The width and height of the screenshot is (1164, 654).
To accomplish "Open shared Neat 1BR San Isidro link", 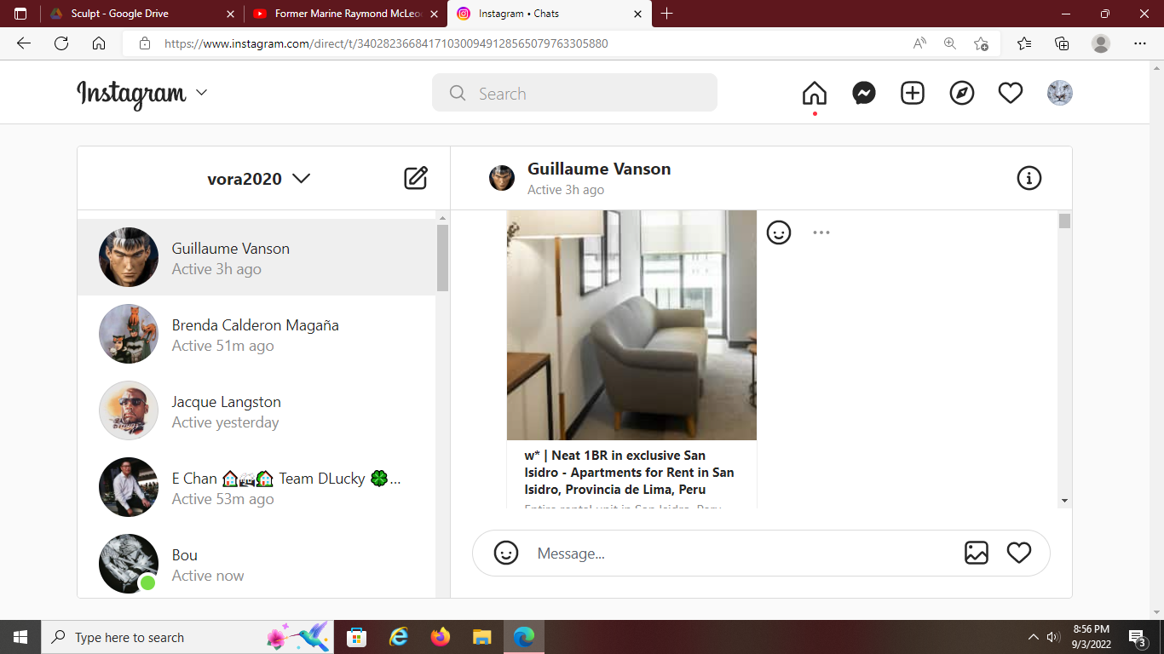I will click(629, 473).
